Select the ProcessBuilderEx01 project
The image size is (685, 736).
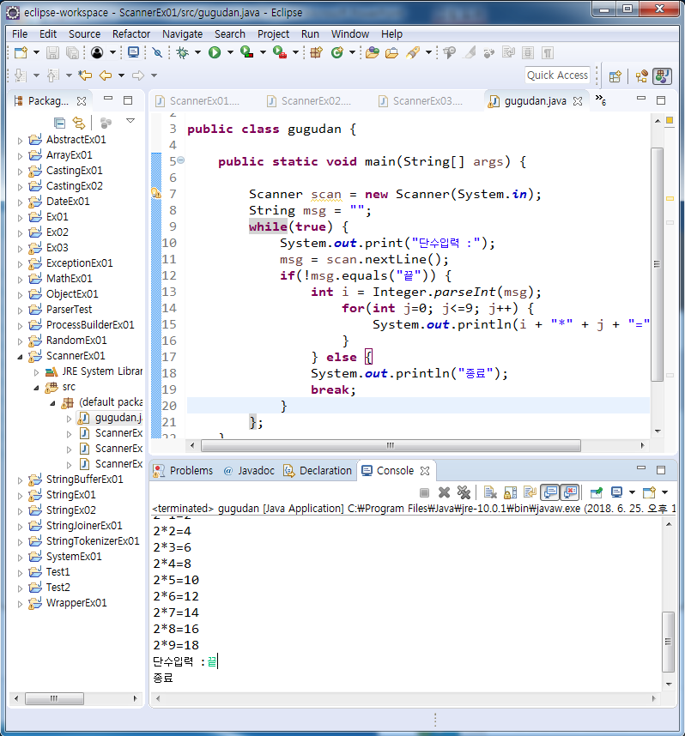click(x=82, y=325)
